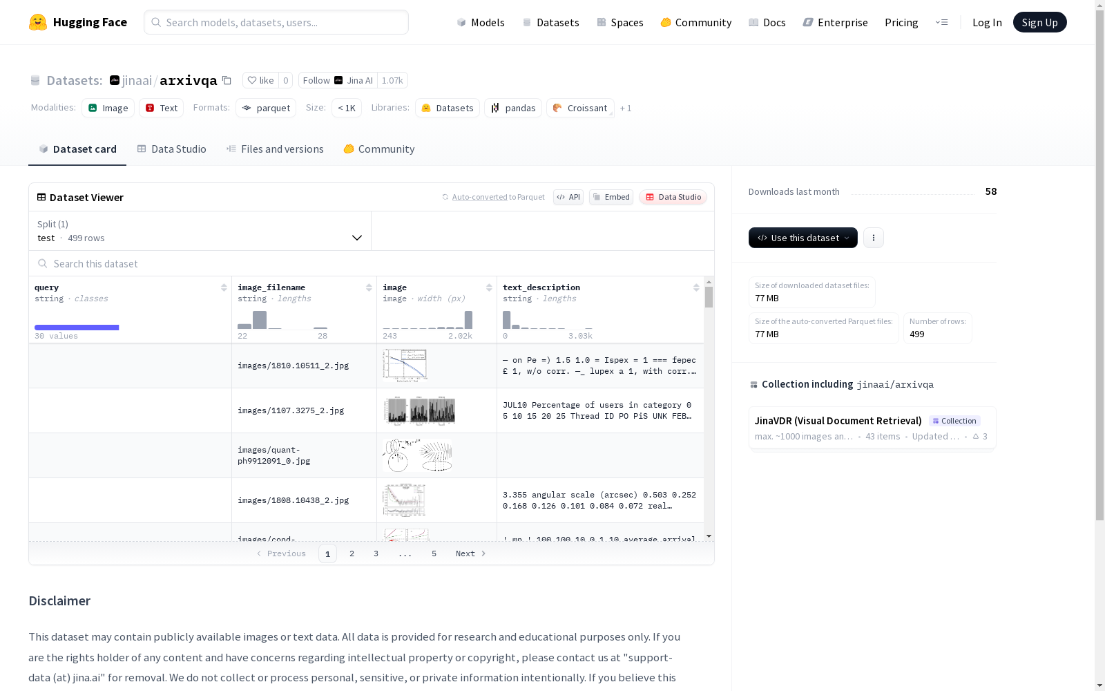Viewport: 1105px width, 691px height.
Task: Select the Croissant library tag
Action: click(580, 108)
